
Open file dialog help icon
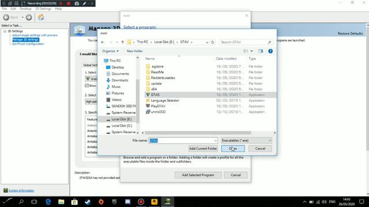[x=270, y=51]
